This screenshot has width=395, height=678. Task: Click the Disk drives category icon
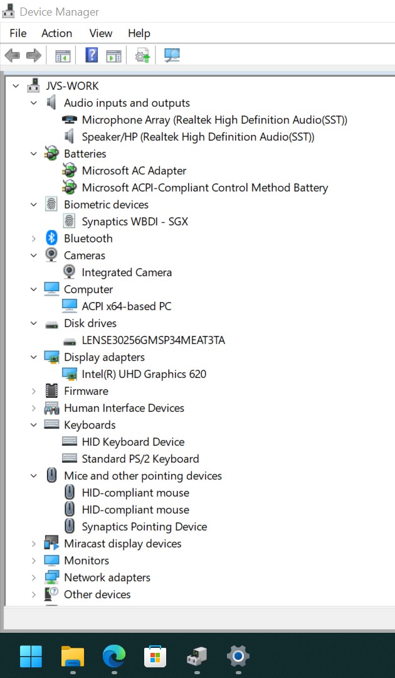tap(51, 325)
